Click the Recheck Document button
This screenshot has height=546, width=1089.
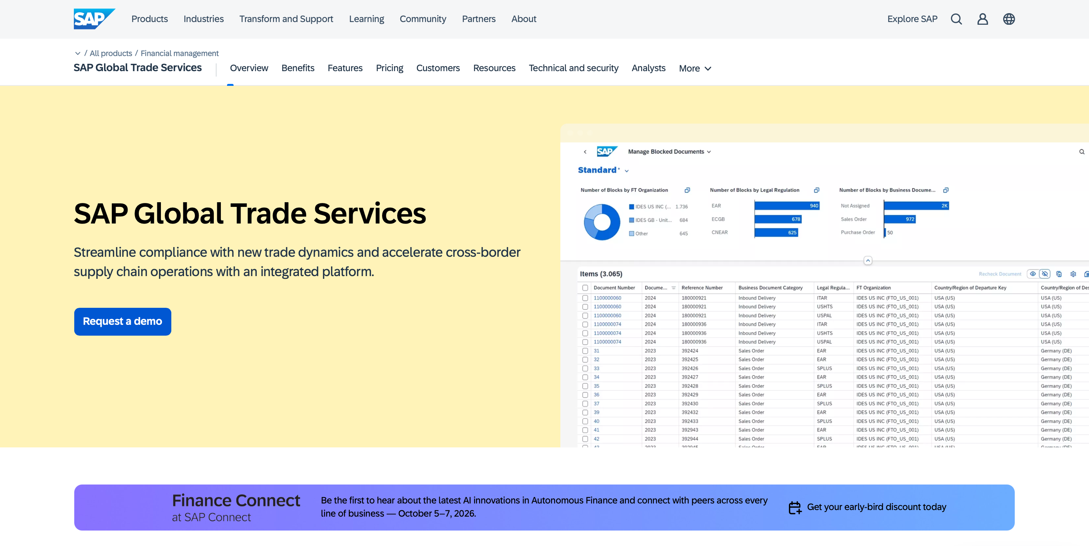[x=1000, y=274]
